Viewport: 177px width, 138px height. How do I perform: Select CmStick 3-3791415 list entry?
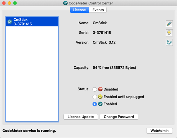(x=32, y=22)
